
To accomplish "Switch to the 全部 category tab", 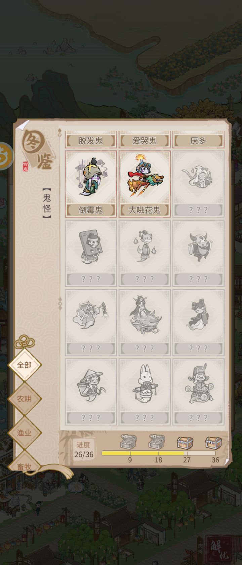I will click(x=25, y=365).
